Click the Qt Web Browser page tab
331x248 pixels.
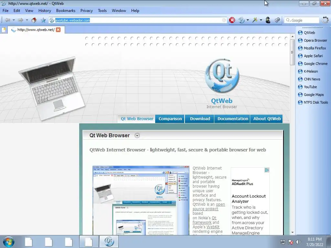coord(136,119)
